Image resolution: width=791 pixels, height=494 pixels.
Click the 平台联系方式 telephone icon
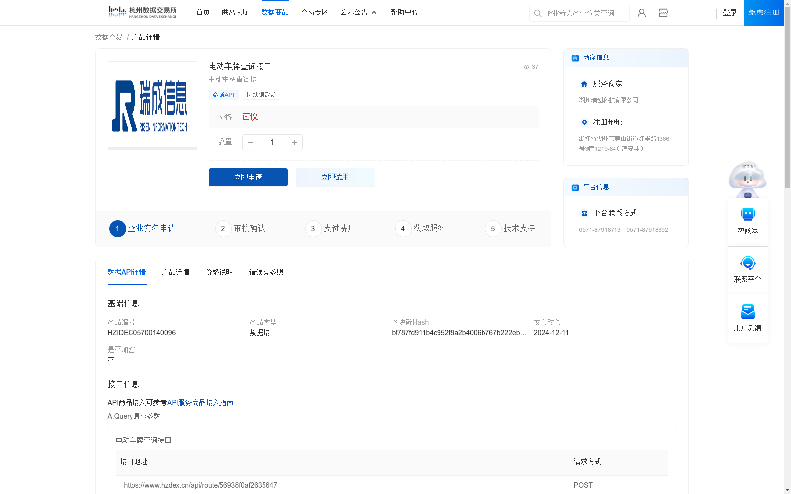(584, 213)
